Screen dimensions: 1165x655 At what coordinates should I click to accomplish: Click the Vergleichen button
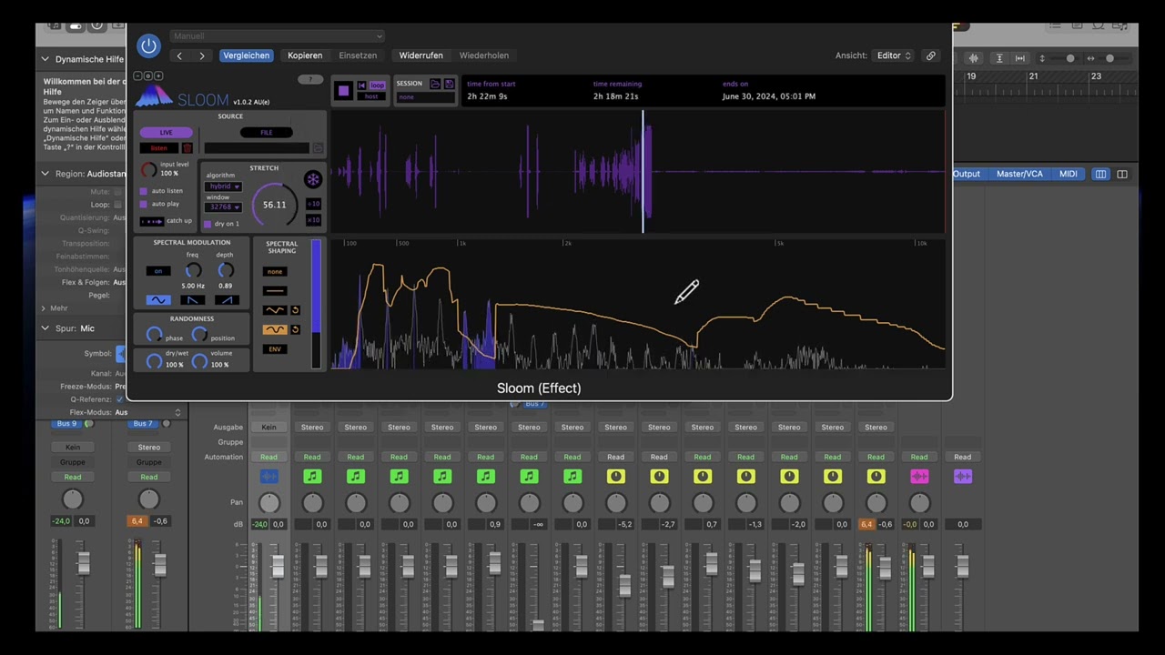[246, 55]
